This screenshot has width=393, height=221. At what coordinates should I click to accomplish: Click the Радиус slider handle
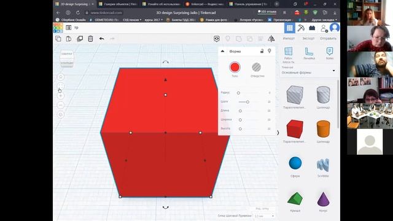[238, 93]
